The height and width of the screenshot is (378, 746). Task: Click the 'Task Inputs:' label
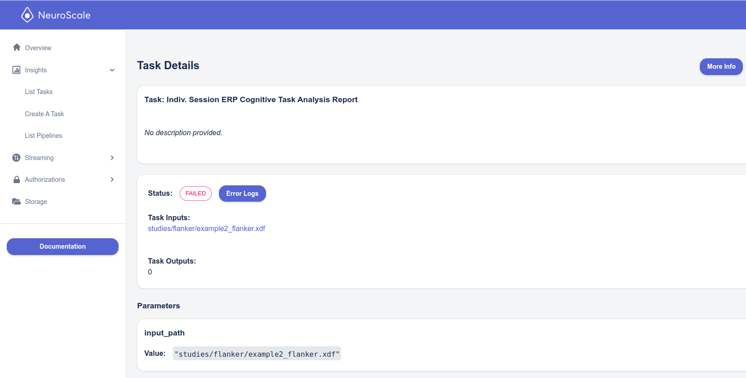[169, 217]
